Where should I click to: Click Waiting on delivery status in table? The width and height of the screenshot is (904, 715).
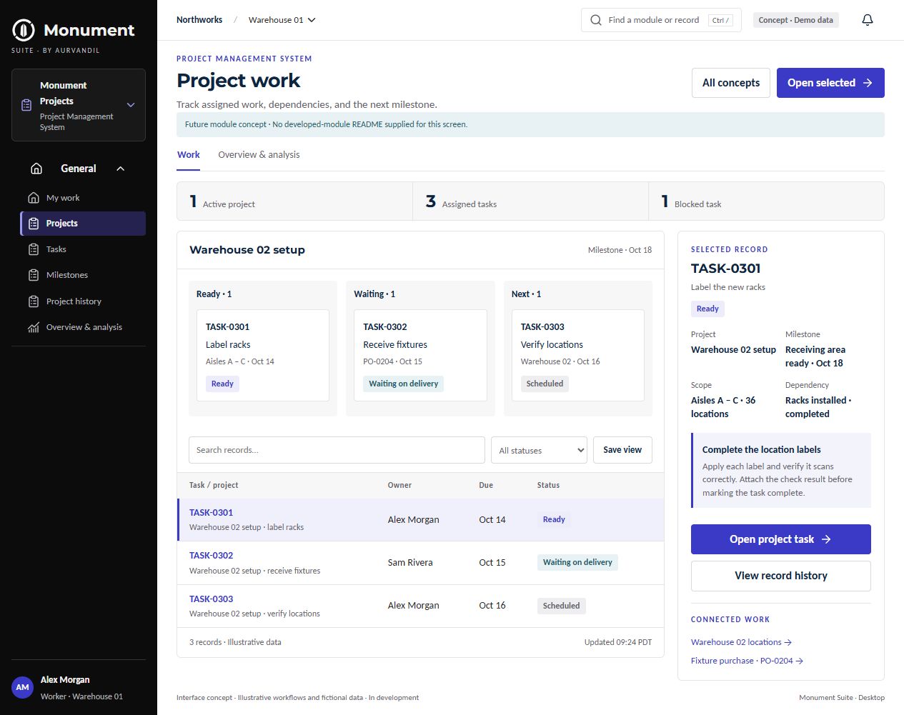coord(577,562)
